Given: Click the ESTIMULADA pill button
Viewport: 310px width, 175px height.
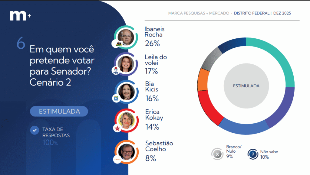Looking at the screenshot, I should tap(59, 111).
